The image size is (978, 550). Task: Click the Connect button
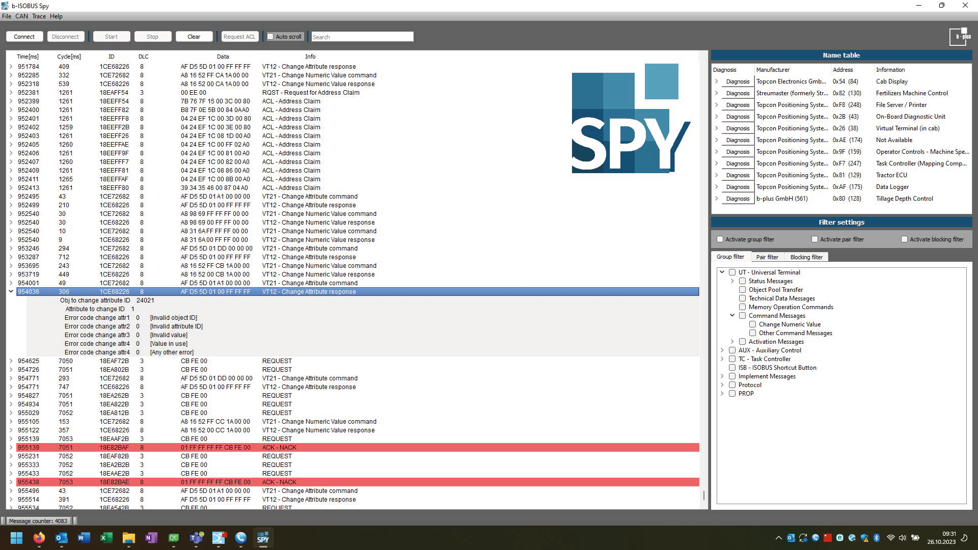(24, 37)
